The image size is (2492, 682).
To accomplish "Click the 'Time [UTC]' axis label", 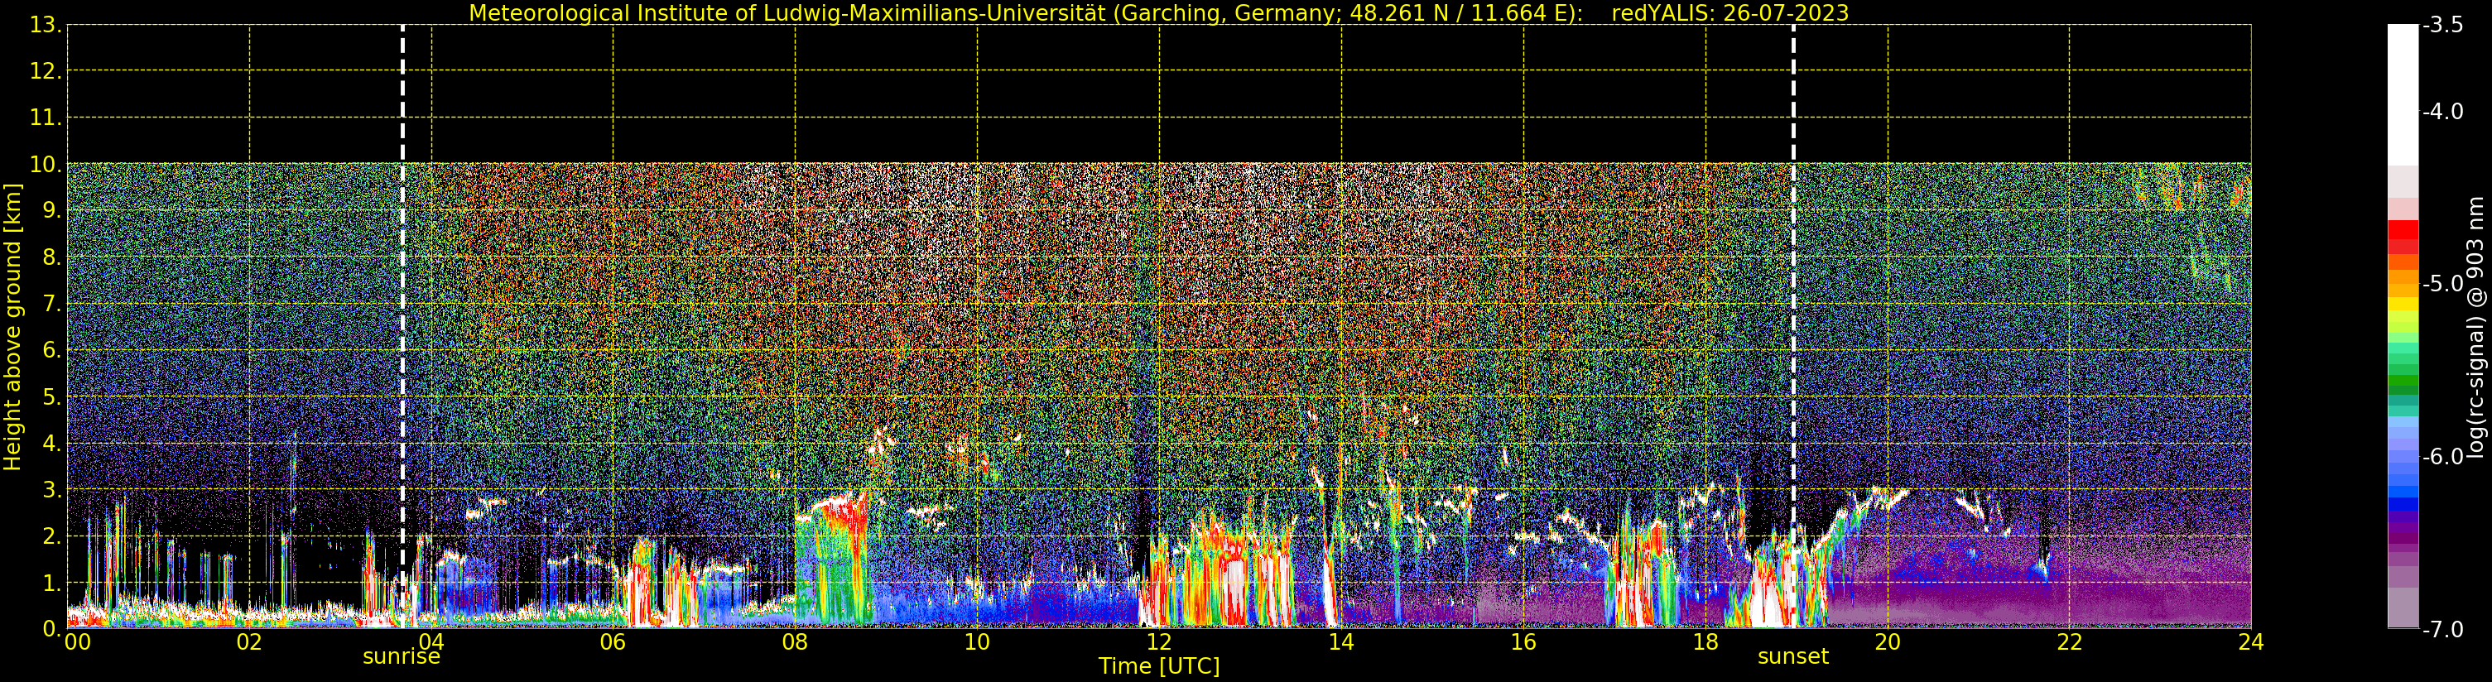I will tap(1159, 666).
